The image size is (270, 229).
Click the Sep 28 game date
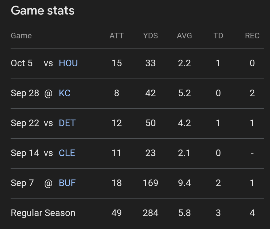[x=25, y=93]
